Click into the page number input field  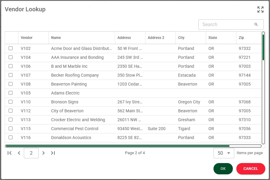point(31,153)
